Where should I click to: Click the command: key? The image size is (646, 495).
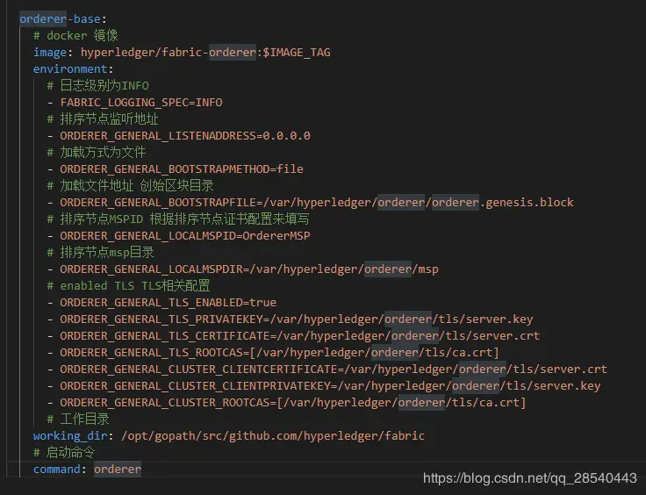click(x=60, y=469)
